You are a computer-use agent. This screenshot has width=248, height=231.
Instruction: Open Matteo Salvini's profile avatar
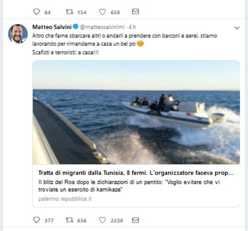click(17, 34)
